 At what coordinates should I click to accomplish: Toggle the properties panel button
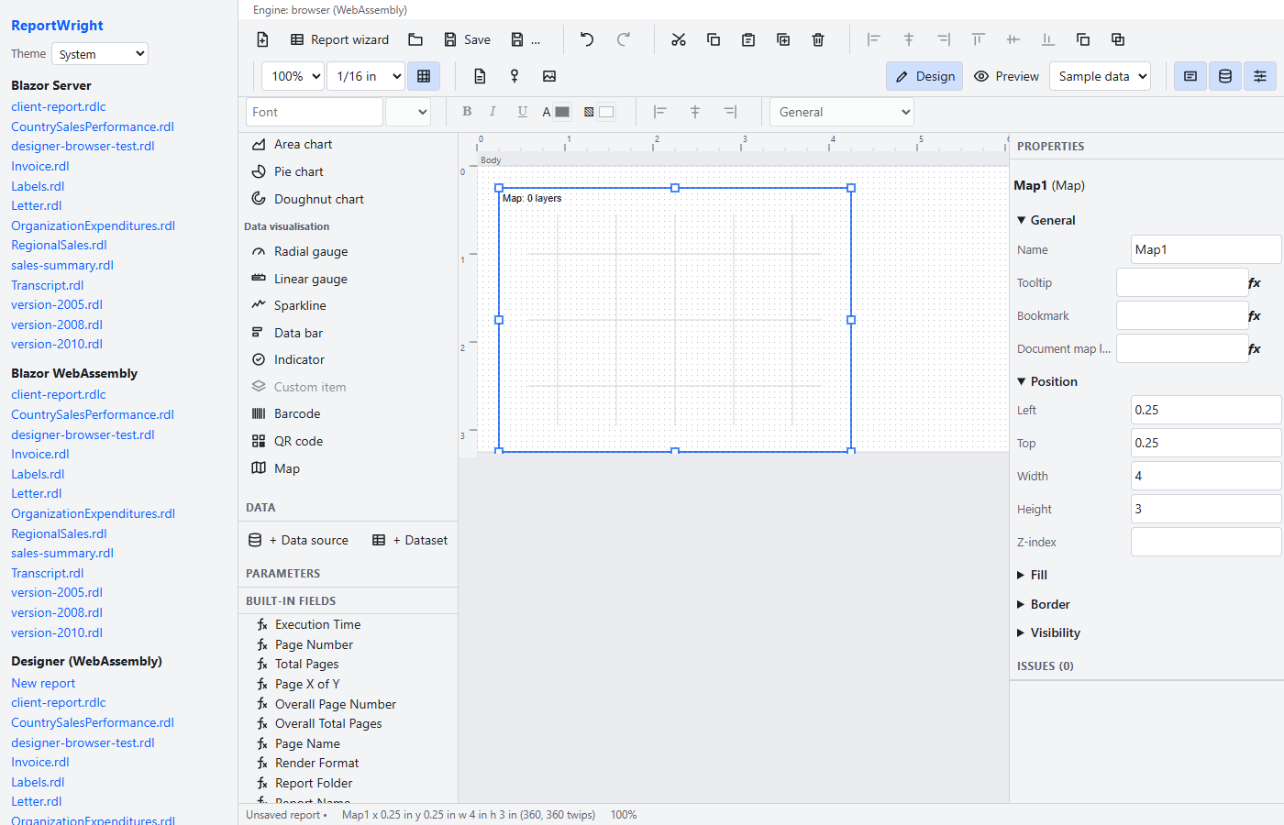pyautogui.click(x=1260, y=76)
